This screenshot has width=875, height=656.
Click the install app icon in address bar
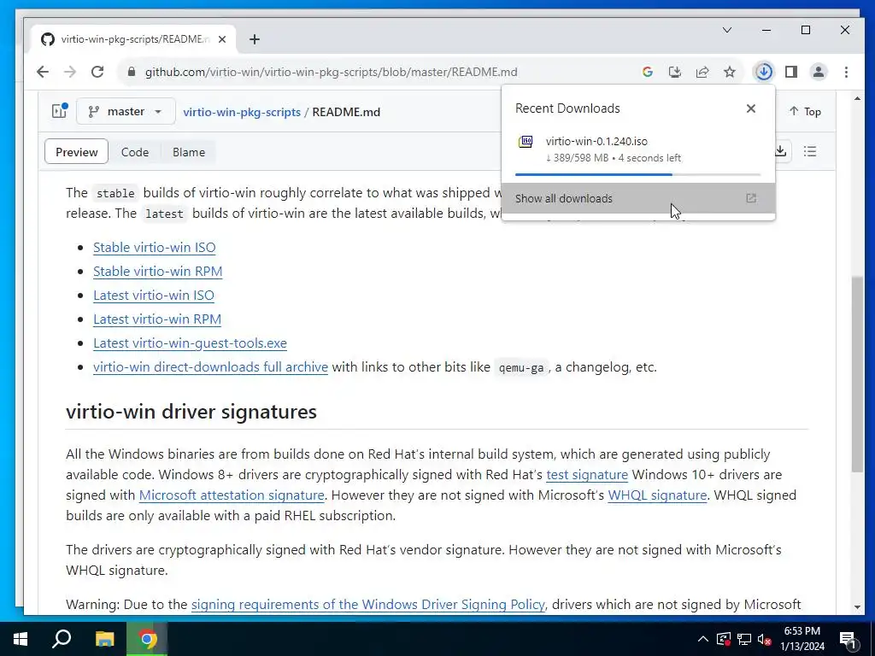675,72
